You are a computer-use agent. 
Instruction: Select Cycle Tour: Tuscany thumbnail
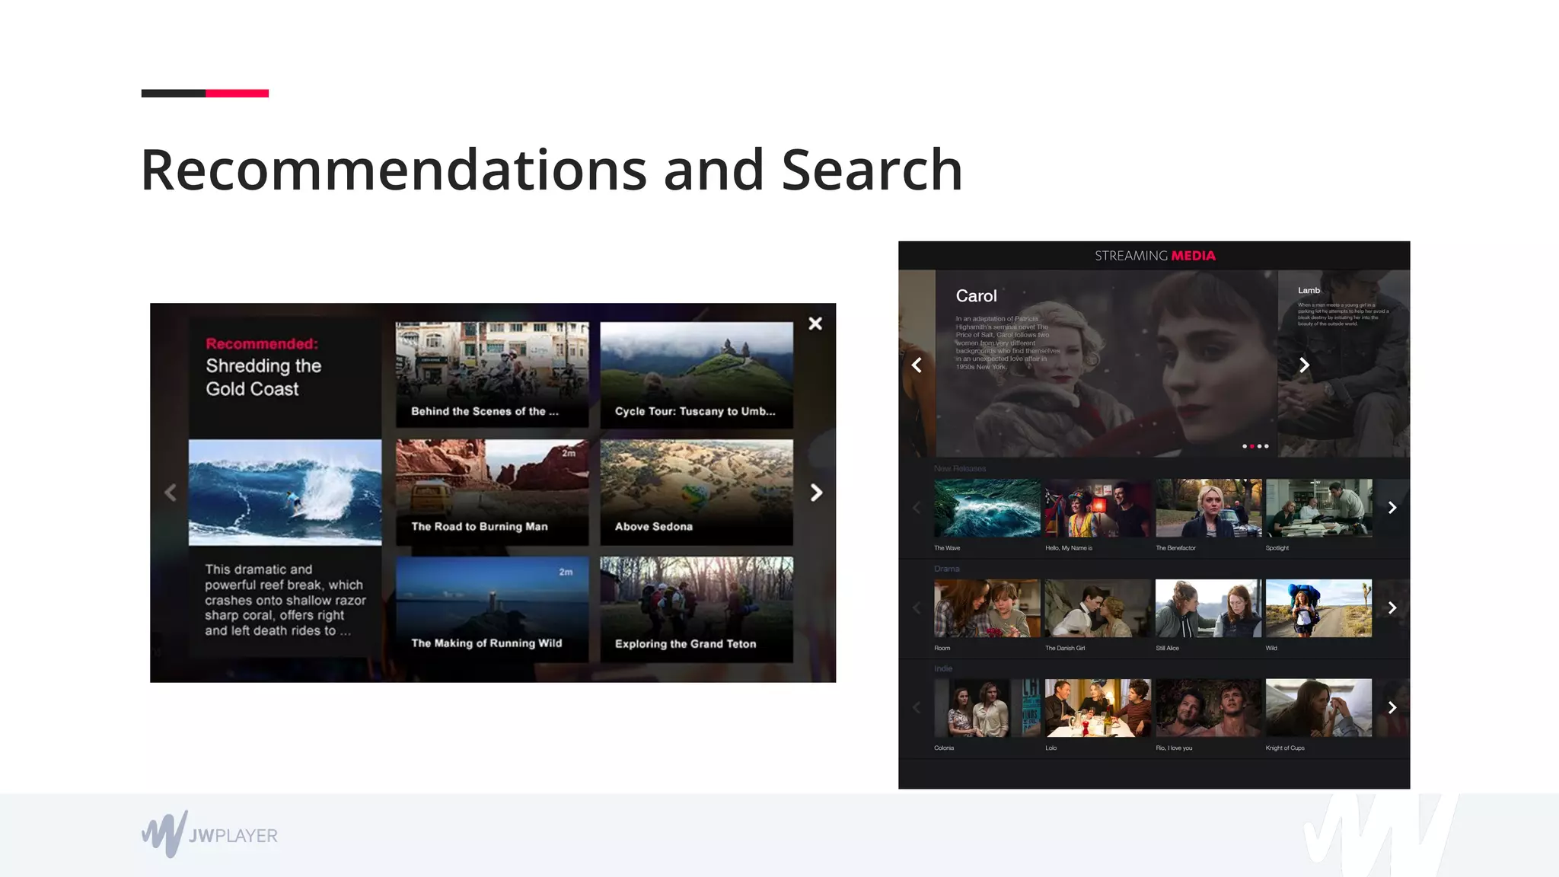coord(696,374)
